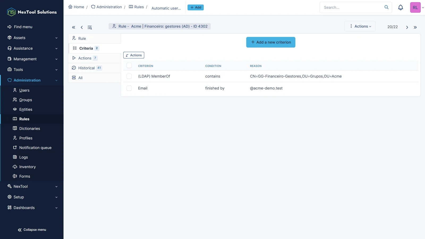Go to previous record arrow
Viewport: 425px width, 239px height.
(82, 27)
